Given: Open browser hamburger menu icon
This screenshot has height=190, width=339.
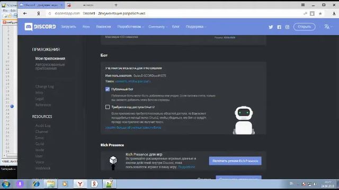Looking at the screenshot, I should click(303, 5).
